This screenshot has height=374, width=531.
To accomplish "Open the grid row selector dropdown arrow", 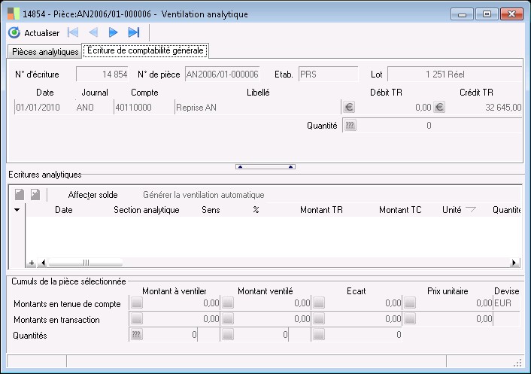I will coord(17,210).
